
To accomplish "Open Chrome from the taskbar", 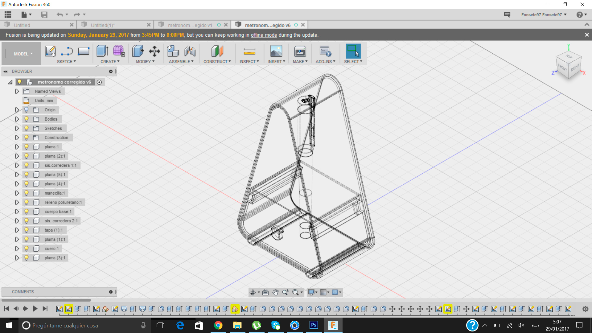I will tap(218, 325).
